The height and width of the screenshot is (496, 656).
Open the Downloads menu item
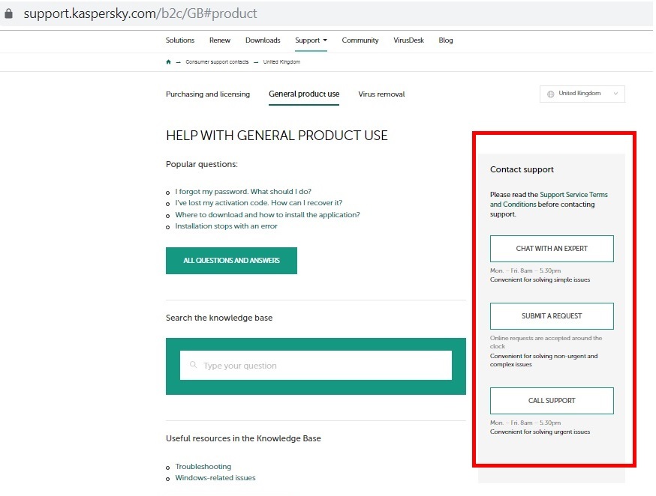[x=263, y=40]
